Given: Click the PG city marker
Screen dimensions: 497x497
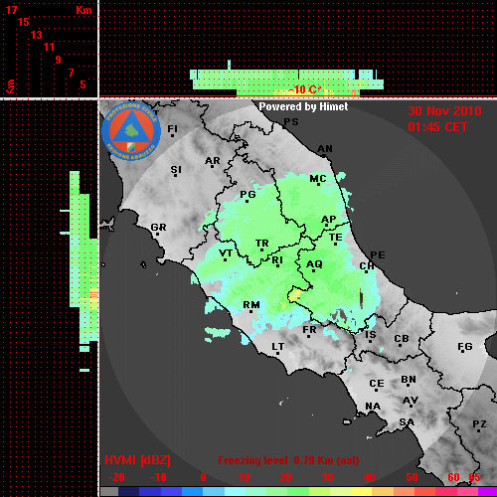Looking at the screenshot, I should click(247, 201).
